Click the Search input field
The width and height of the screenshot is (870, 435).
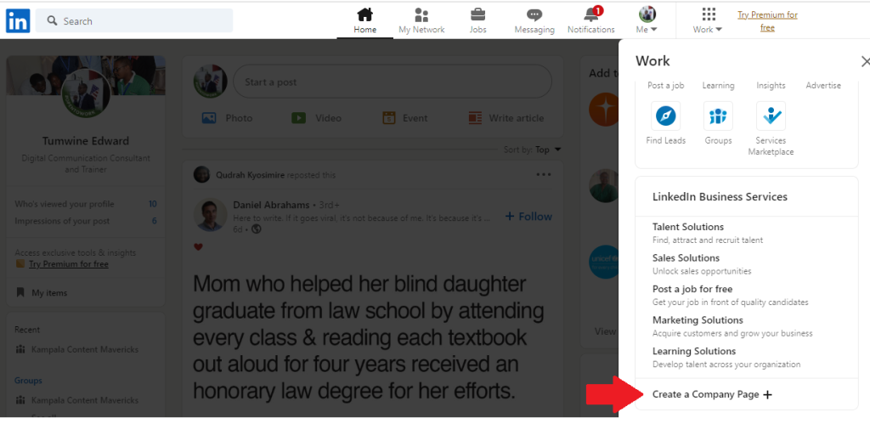[x=134, y=20]
